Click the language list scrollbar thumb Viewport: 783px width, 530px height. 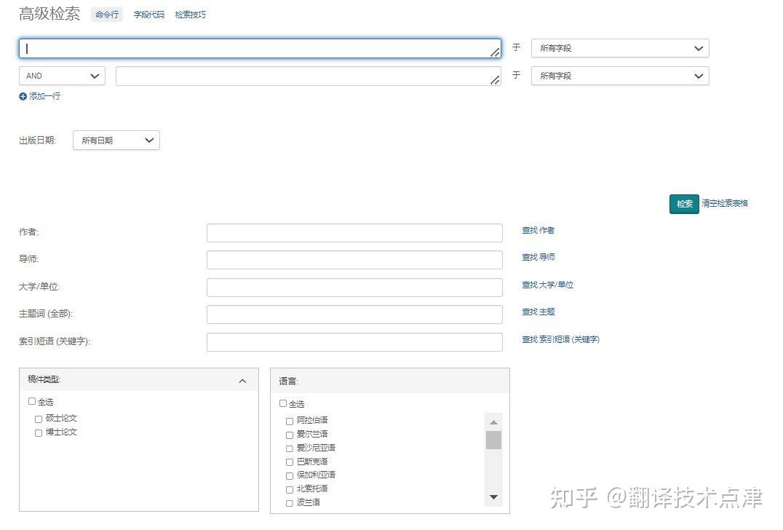click(493, 440)
